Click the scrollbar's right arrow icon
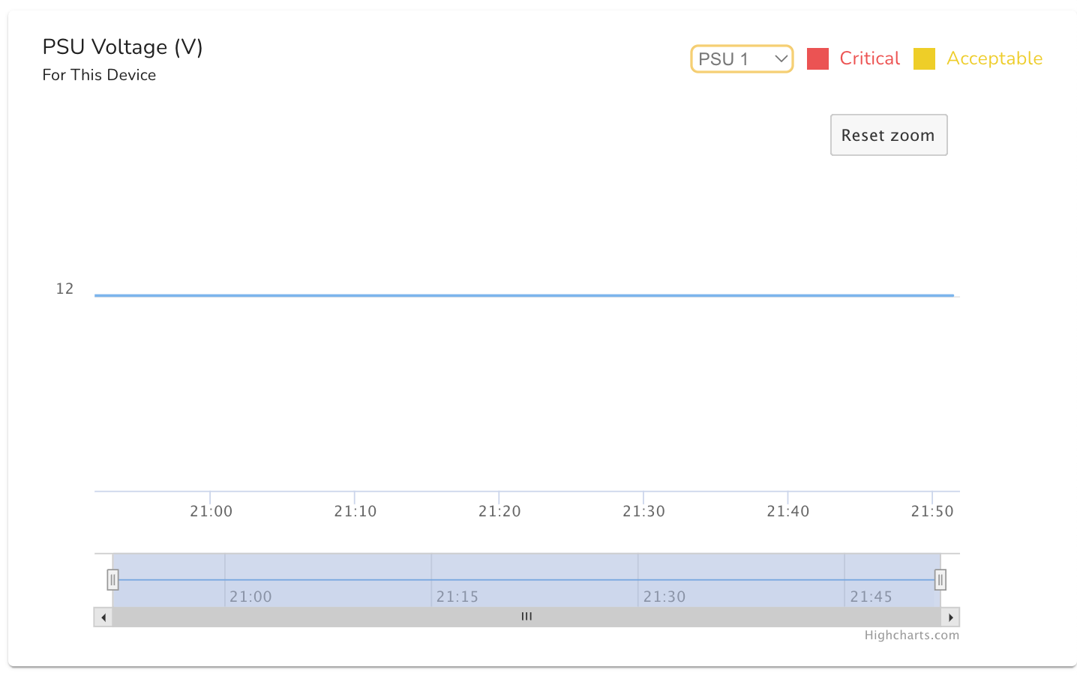Viewport: 1077px width, 679px height. point(951,618)
